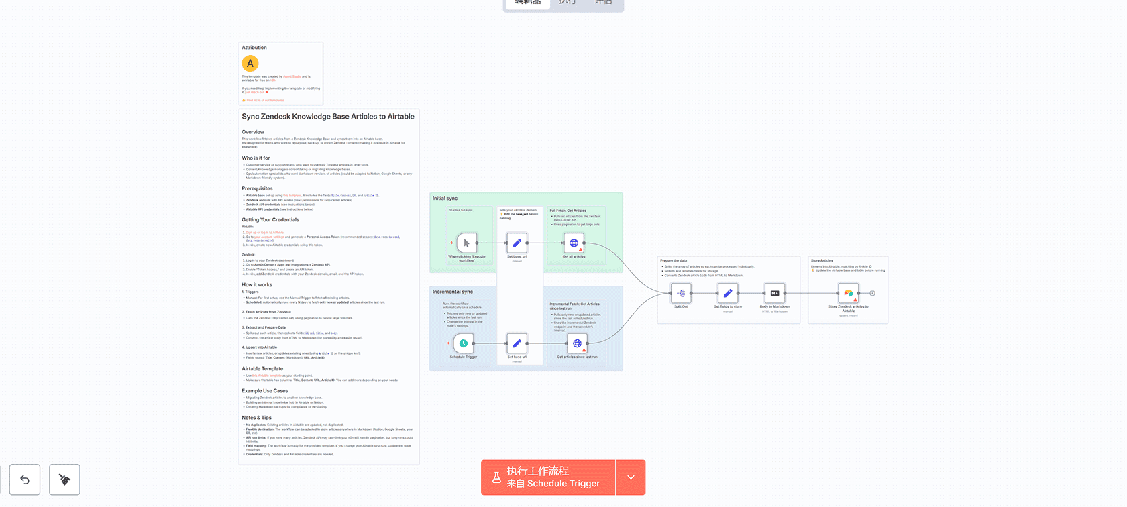1127x507 pixels.
Task: Open the 'Set fields to store' pencil node
Action: 728,293
